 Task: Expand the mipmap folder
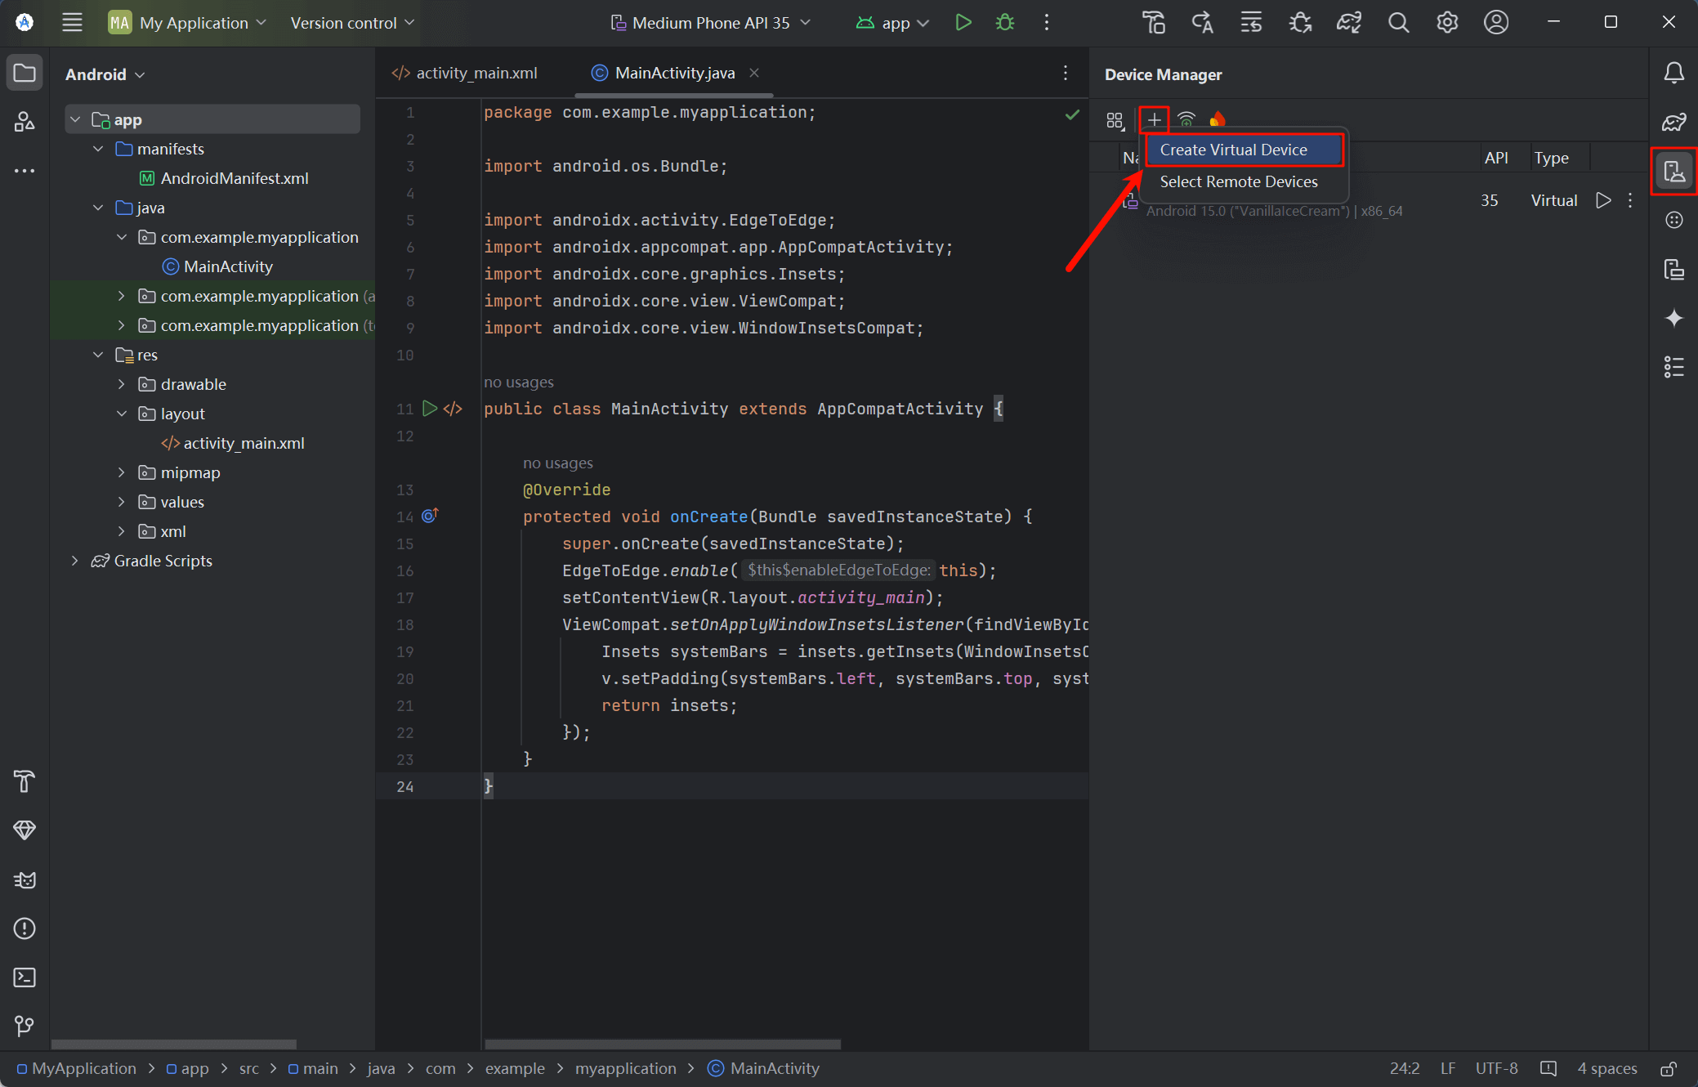(121, 472)
